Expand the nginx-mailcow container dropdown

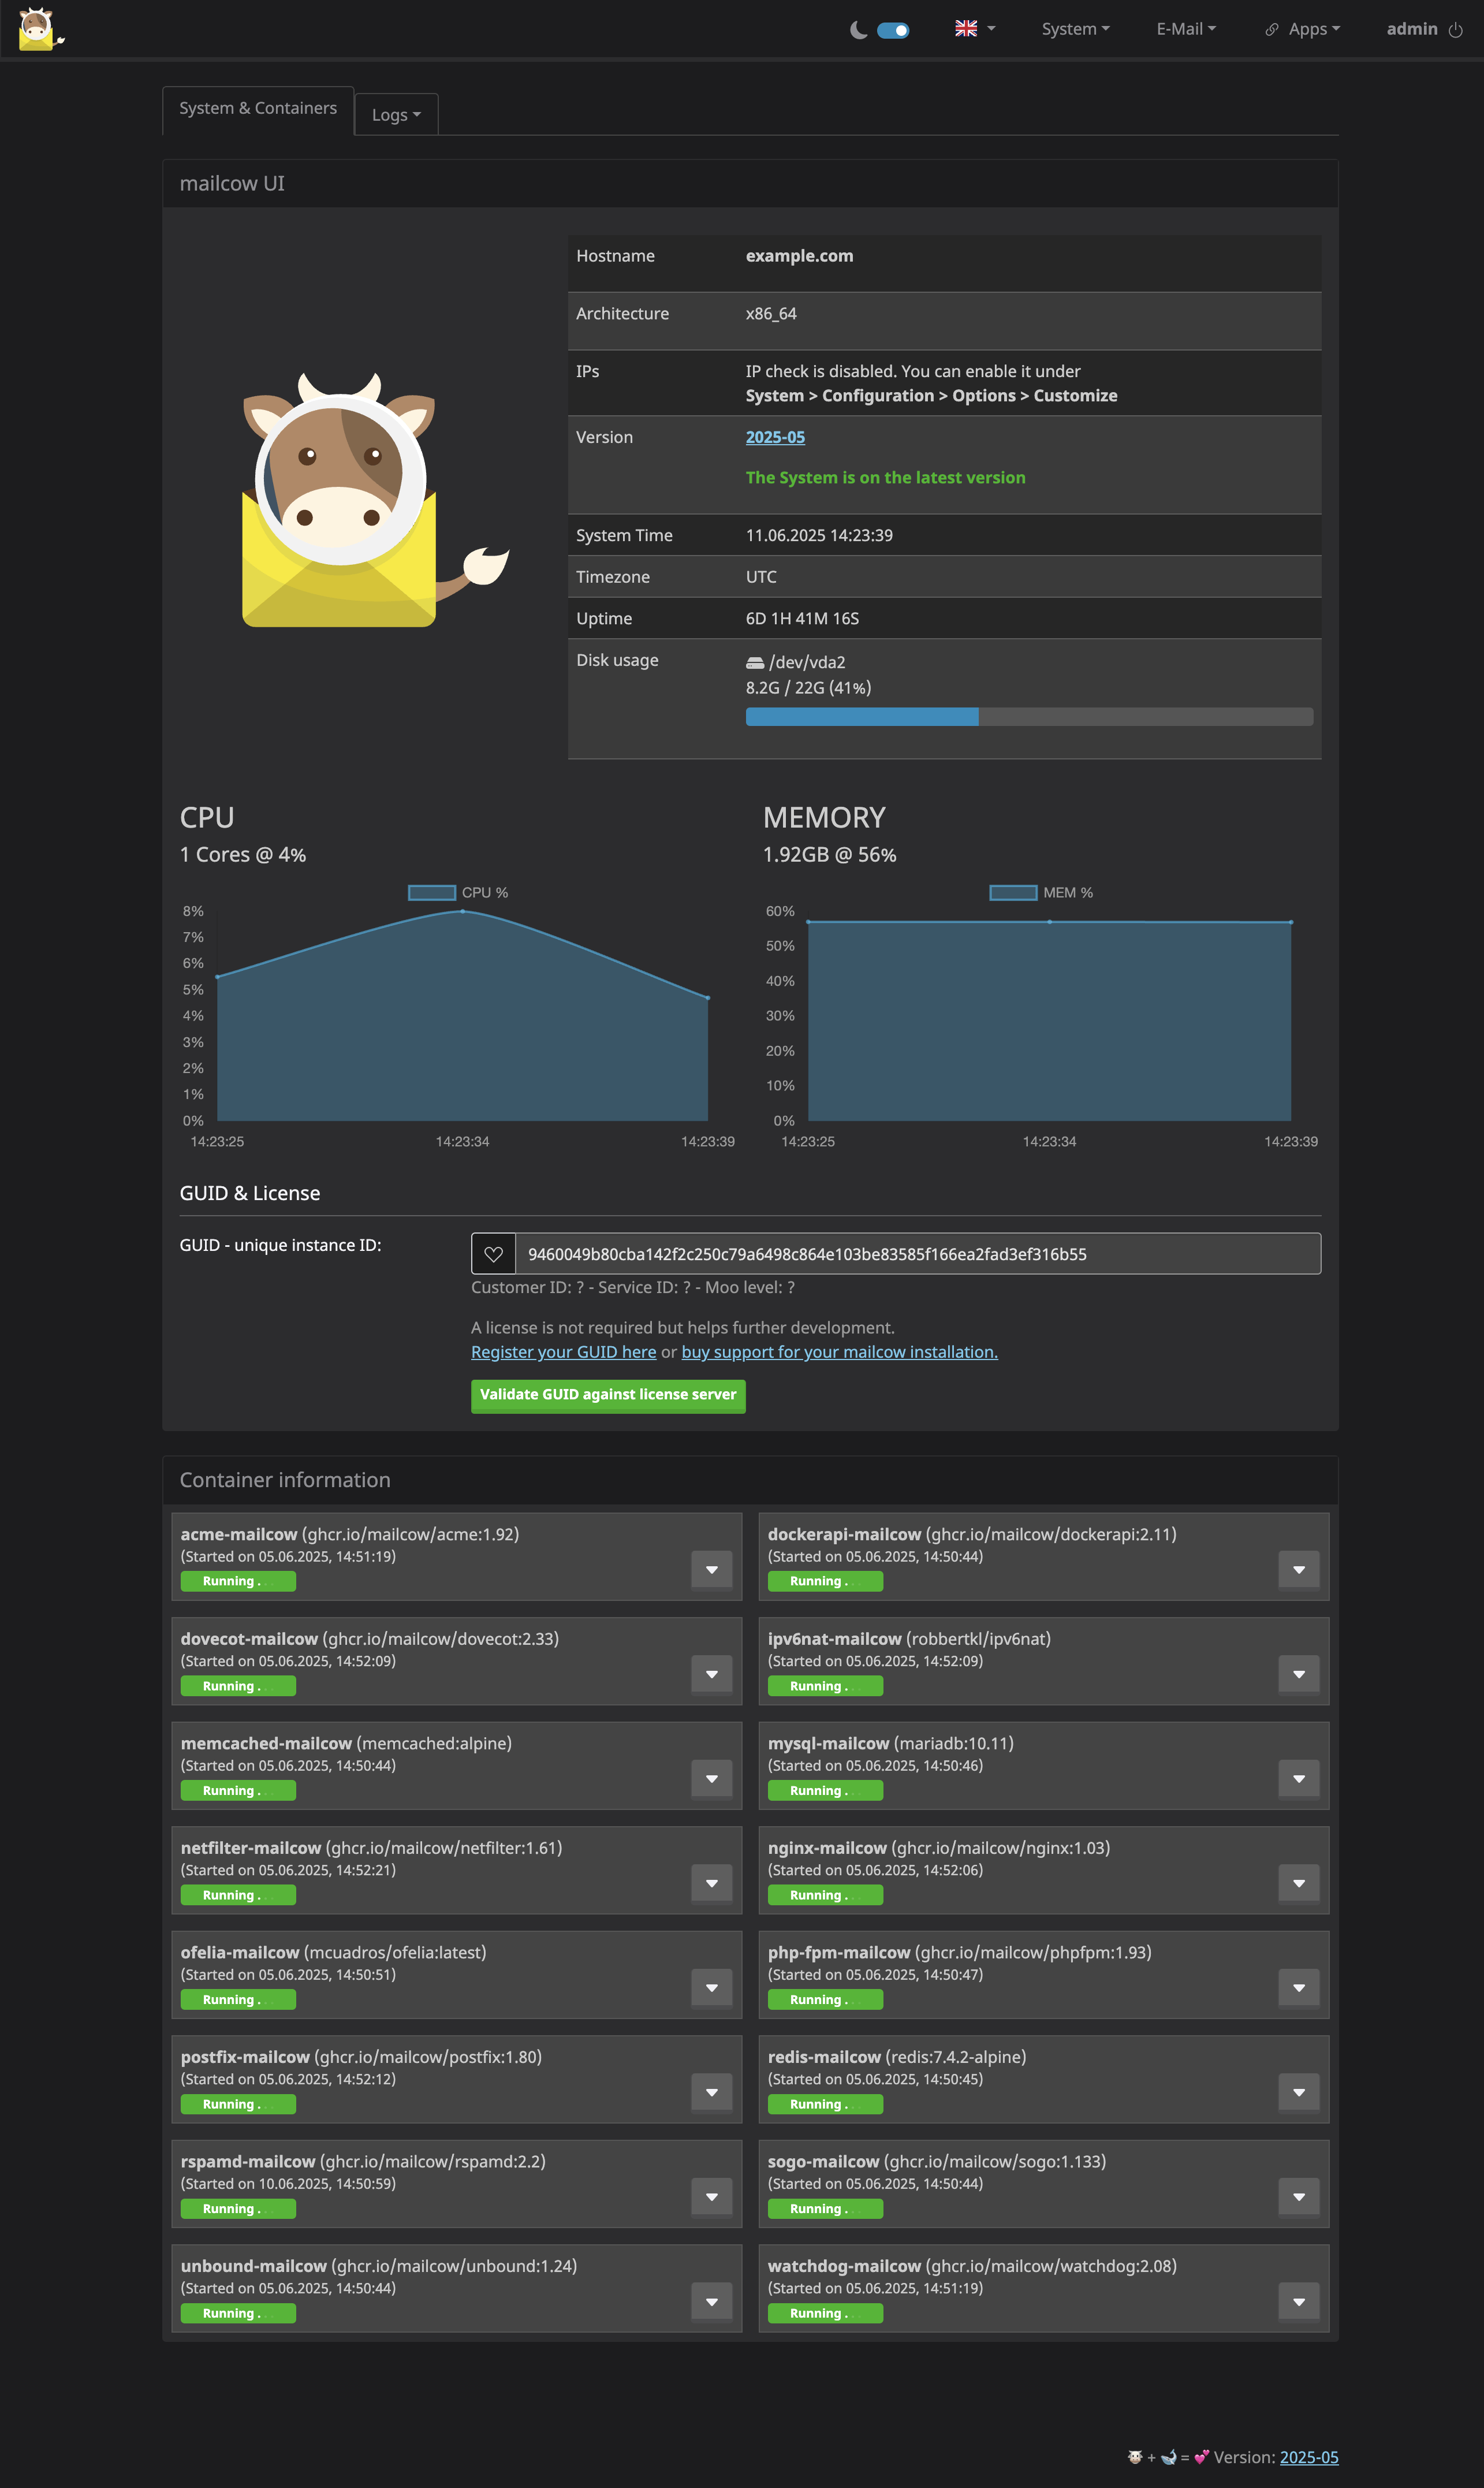click(x=1299, y=1884)
